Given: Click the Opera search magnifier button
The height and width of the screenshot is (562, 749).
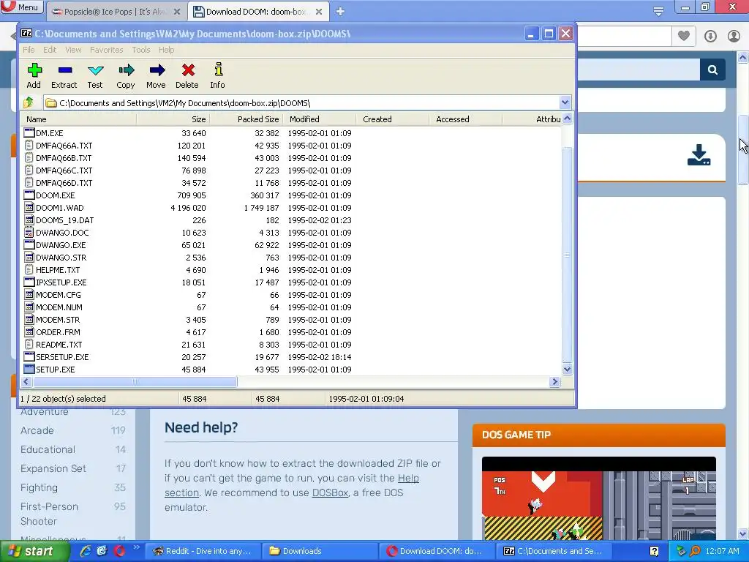Looking at the screenshot, I should click(712, 70).
